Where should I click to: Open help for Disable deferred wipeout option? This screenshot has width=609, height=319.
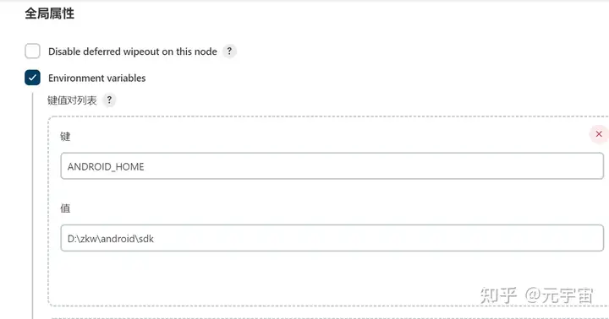(x=229, y=51)
